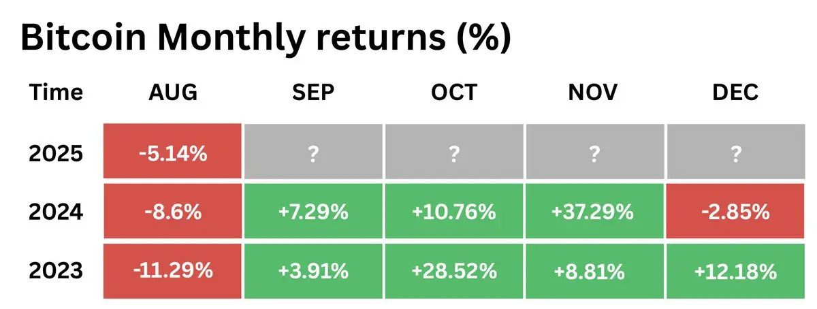Viewport: 817px width, 309px height.
Task: Select the 2025 NOV question mark cell
Action: [595, 152]
